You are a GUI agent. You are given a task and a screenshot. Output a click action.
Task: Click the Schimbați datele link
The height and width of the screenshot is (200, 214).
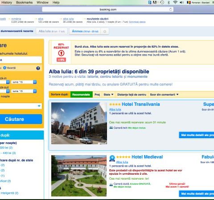137,22
